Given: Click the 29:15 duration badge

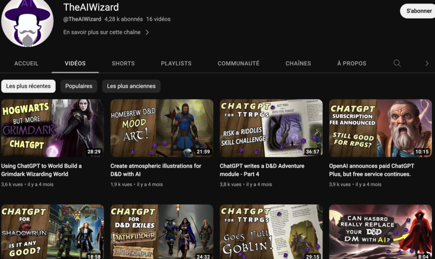Looking at the screenshot, I should pos(312,257).
